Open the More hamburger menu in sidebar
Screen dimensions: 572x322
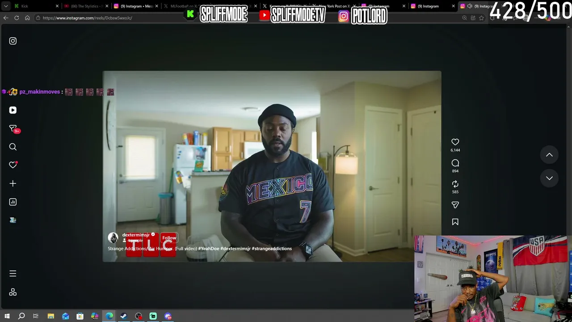pos(13,273)
